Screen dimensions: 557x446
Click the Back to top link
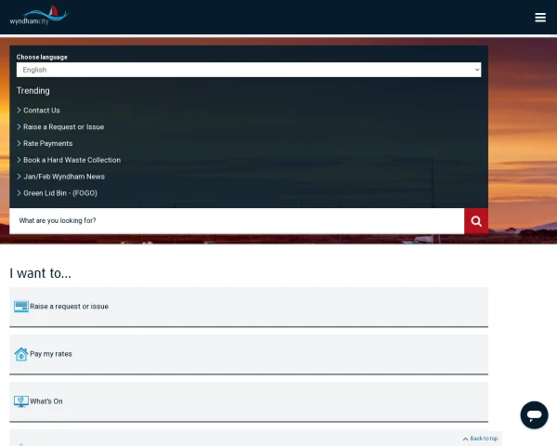tap(480, 439)
